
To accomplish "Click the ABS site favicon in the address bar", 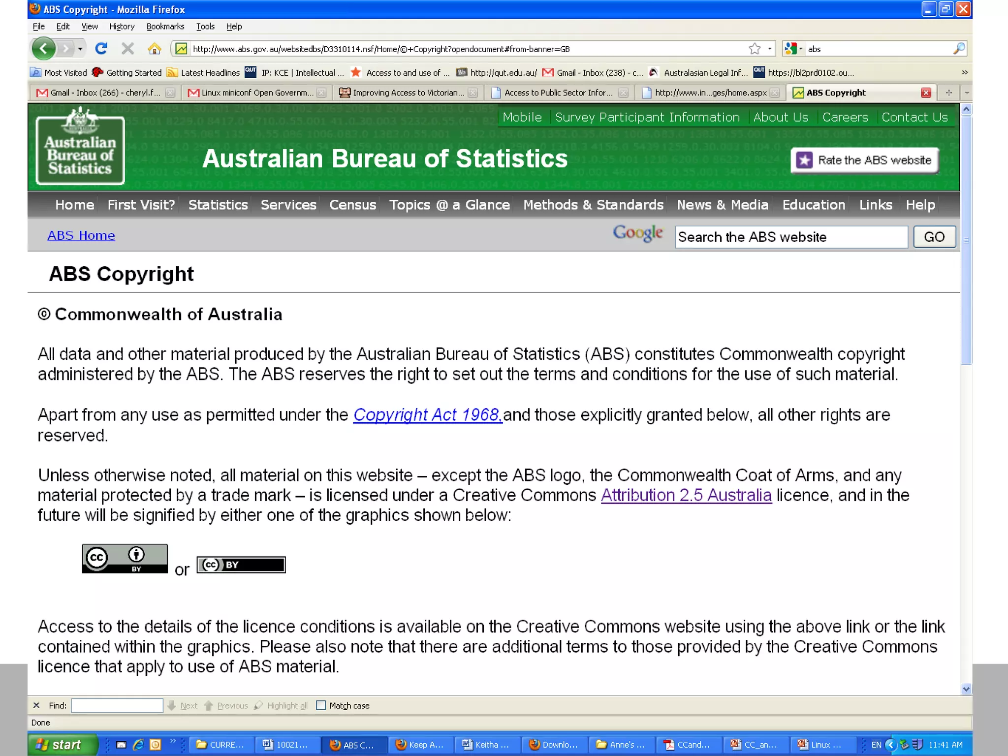I will pos(181,49).
